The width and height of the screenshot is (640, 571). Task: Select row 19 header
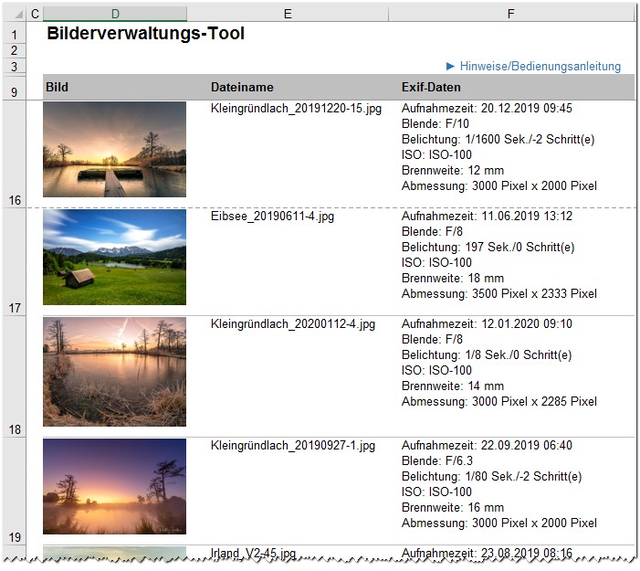click(15, 491)
